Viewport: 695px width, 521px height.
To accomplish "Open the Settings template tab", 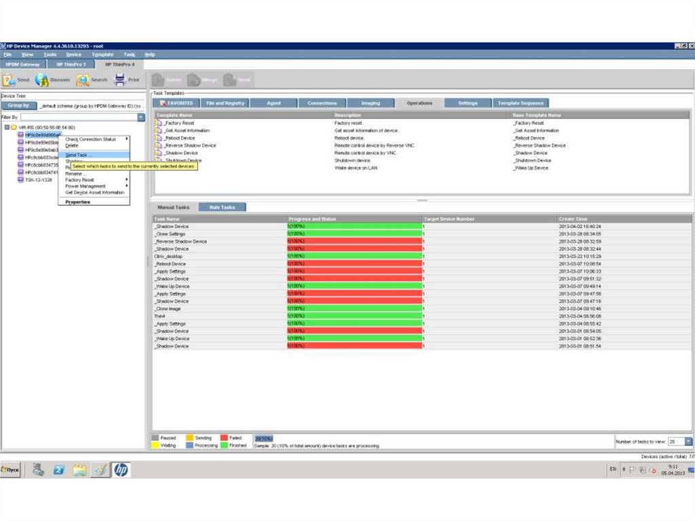I will point(468,103).
